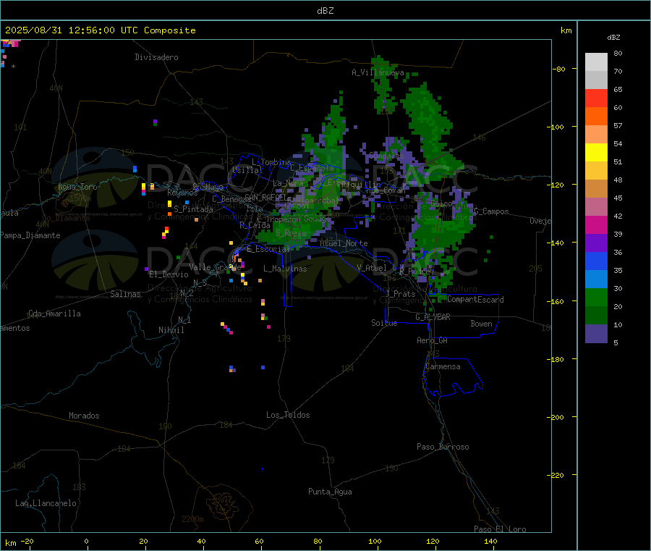
Task: Click the Lag.Llancanelo label
Action: point(46,503)
